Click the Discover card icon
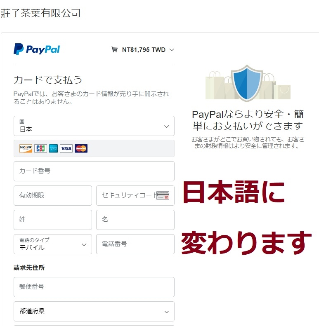This screenshot has height=326, width=319. 26,148
